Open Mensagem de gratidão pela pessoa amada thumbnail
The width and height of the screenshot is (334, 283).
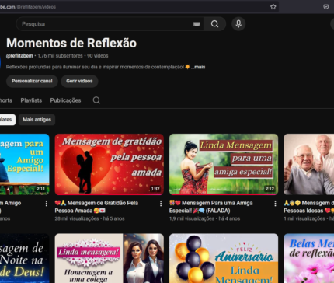pos(110,164)
